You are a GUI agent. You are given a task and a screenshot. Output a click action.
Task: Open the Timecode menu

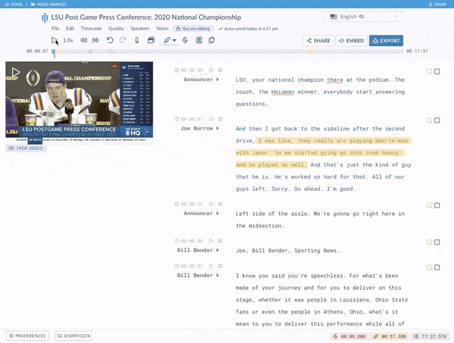(92, 28)
